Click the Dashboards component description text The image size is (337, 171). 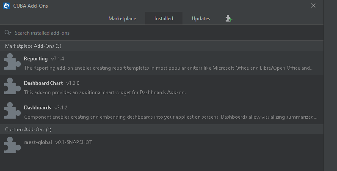tap(171, 117)
